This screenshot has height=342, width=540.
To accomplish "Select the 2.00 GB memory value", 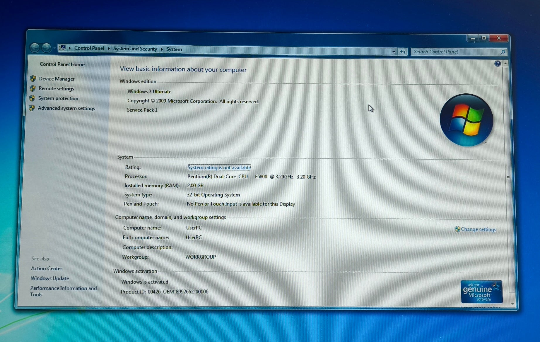I will pos(195,186).
